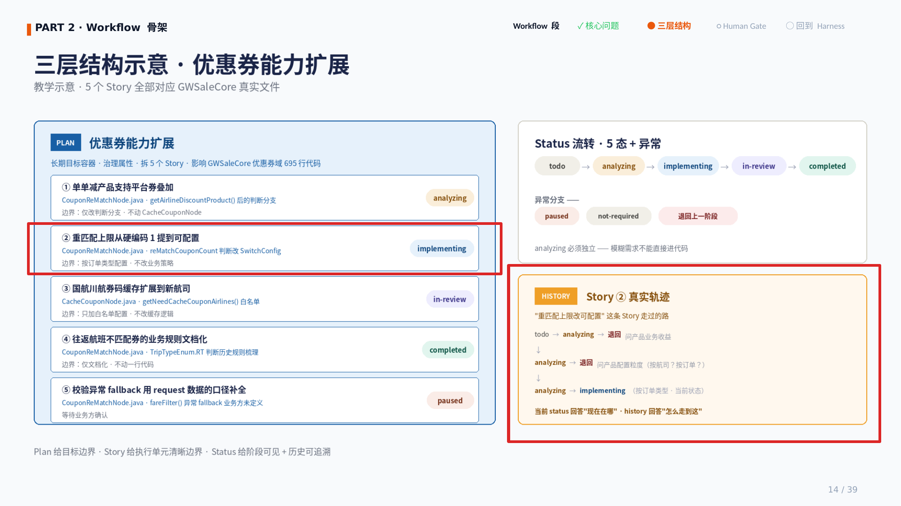Click the Story ② 真实轨迹 heading
This screenshot has height=506, width=901.
(628, 297)
